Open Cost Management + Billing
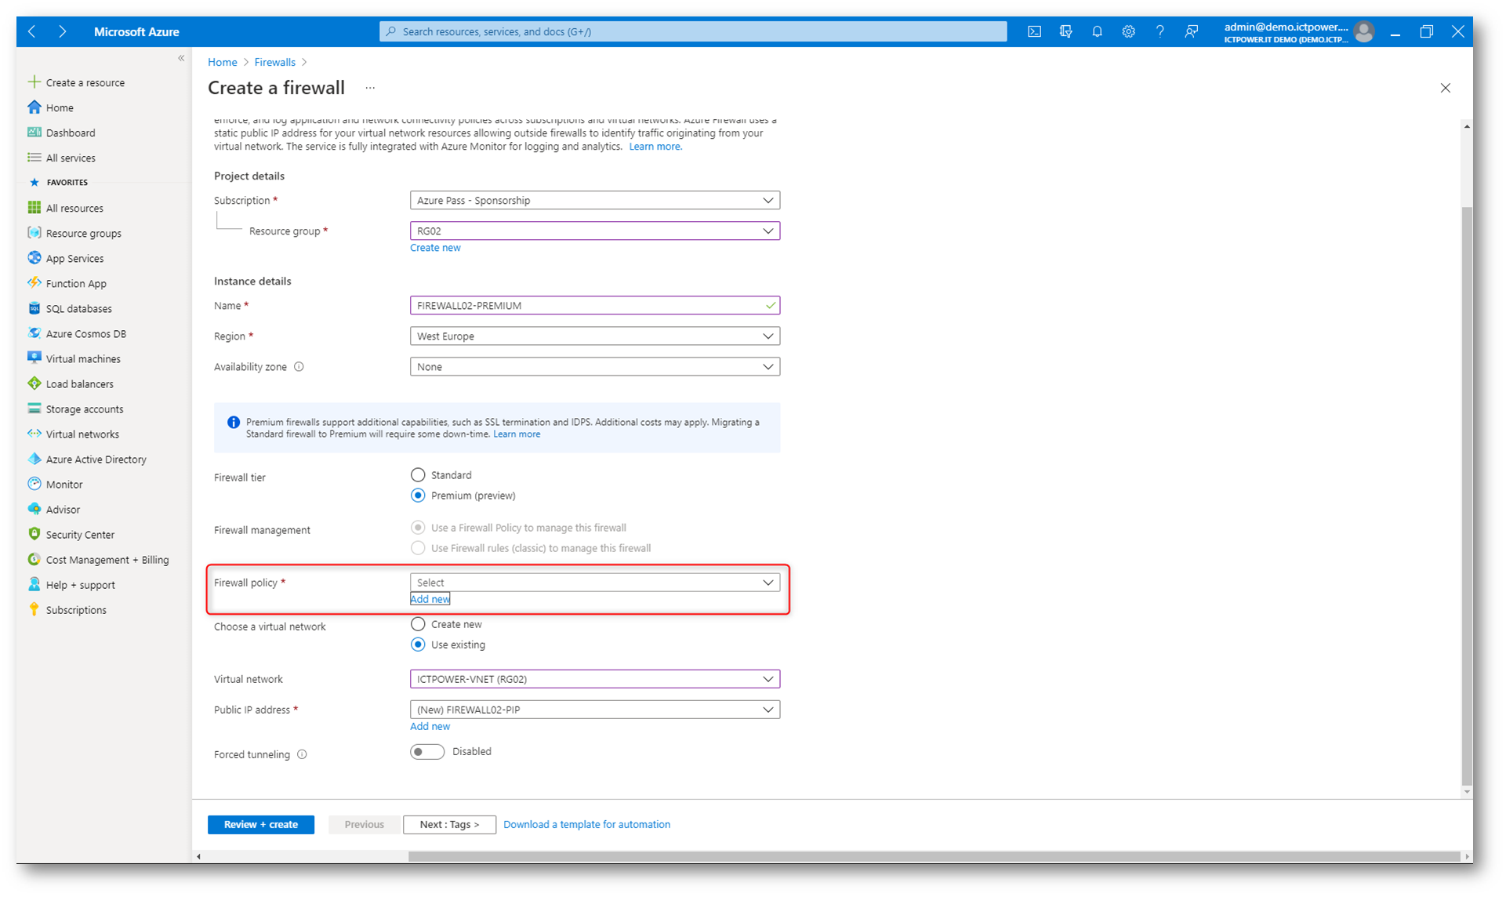The height and width of the screenshot is (897, 1506). tap(107, 560)
